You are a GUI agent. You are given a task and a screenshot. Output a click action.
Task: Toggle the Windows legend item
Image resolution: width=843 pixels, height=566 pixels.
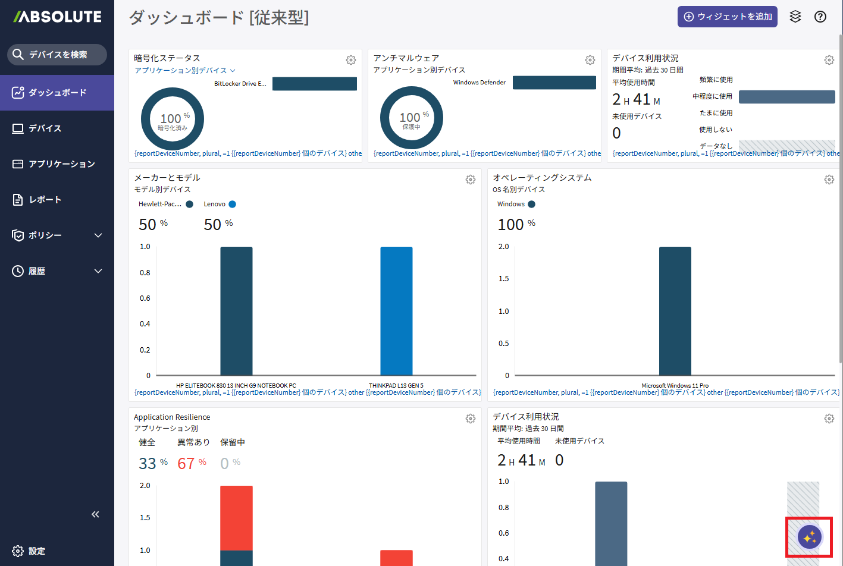[516, 204]
